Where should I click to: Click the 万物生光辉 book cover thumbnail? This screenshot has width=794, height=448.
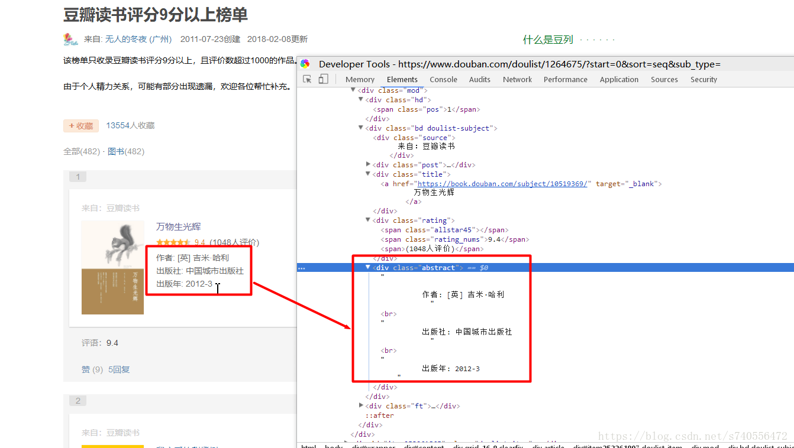tap(112, 267)
